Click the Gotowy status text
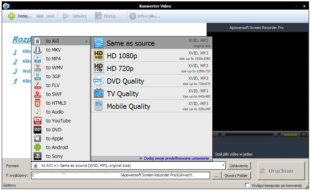Image resolution: width=310 pixels, height=190 pixels. point(10,185)
